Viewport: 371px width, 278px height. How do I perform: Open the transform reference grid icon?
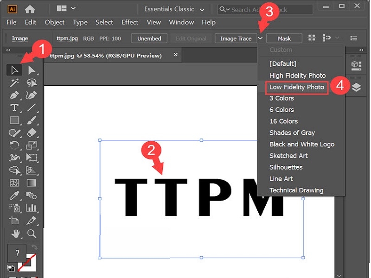coord(312,38)
